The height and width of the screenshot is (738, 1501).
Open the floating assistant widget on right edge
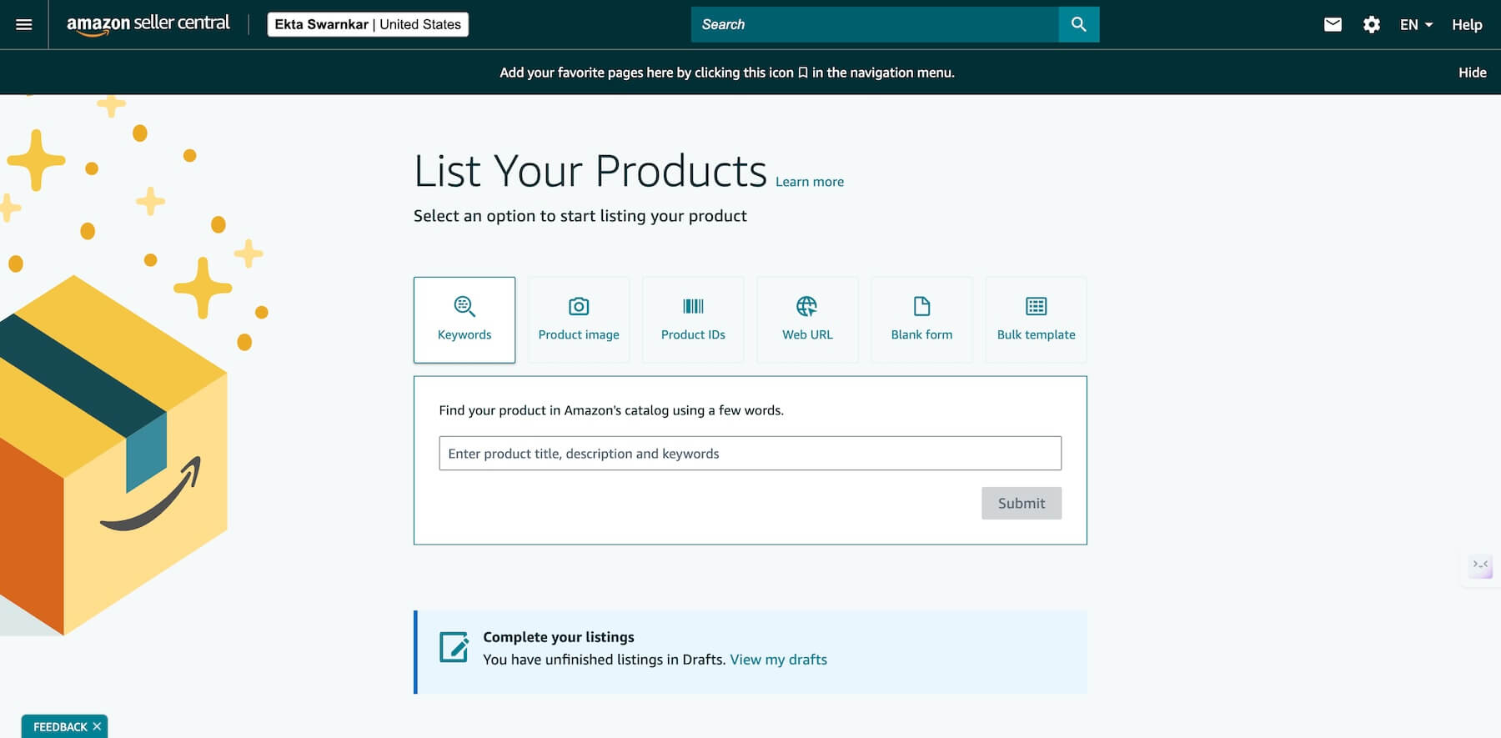tap(1480, 565)
